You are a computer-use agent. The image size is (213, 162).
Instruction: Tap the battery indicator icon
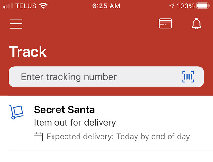(203, 6)
